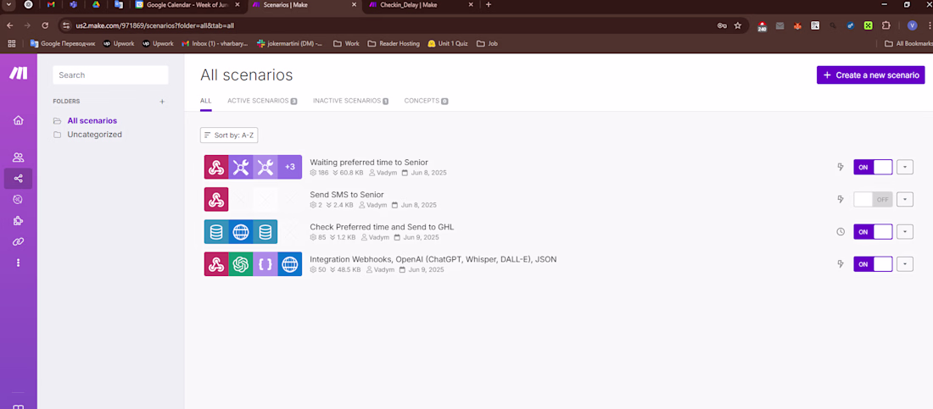Open the MetaMask fox extension
933x409 pixels.
pyautogui.click(x=798, y=25)
